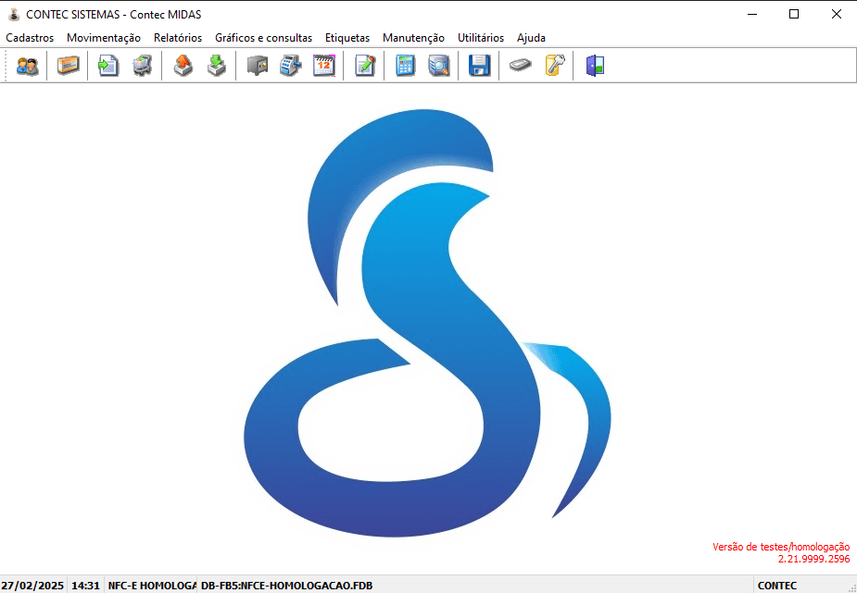857x593 pixels.
Task: Click the exit door toolbar icon
Action: pos(595,66)
